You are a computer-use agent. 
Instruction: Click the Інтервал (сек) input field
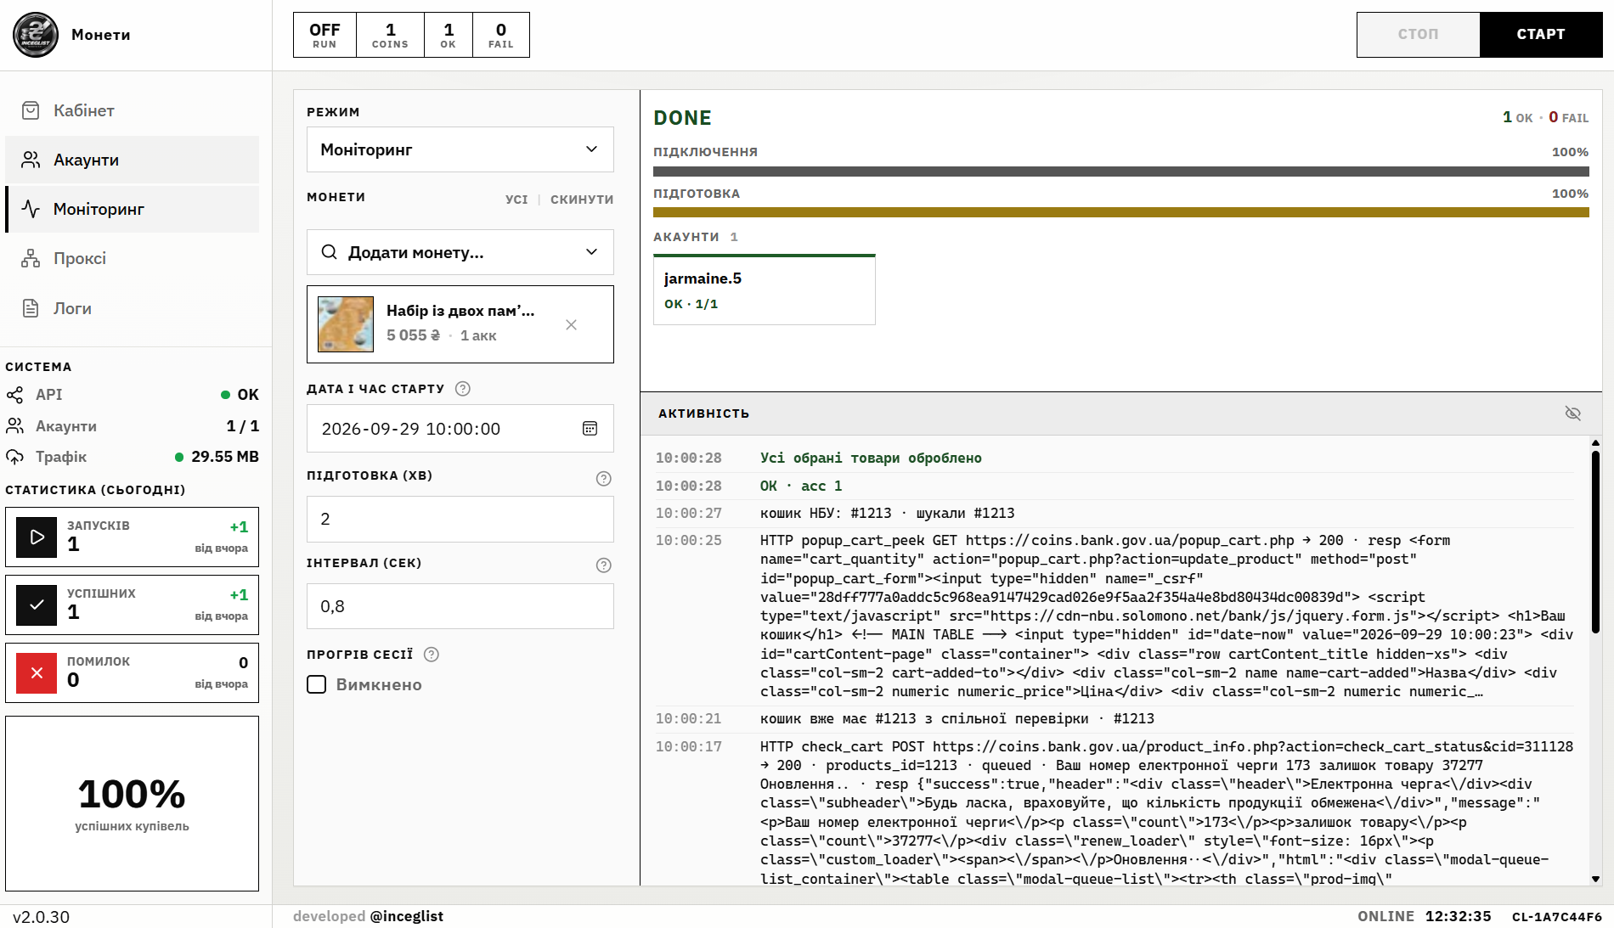[x=460, y=606]
